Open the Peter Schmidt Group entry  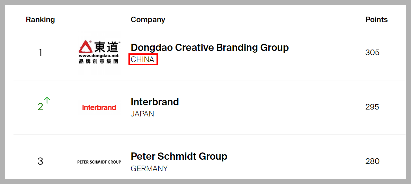tap(179, 156)
